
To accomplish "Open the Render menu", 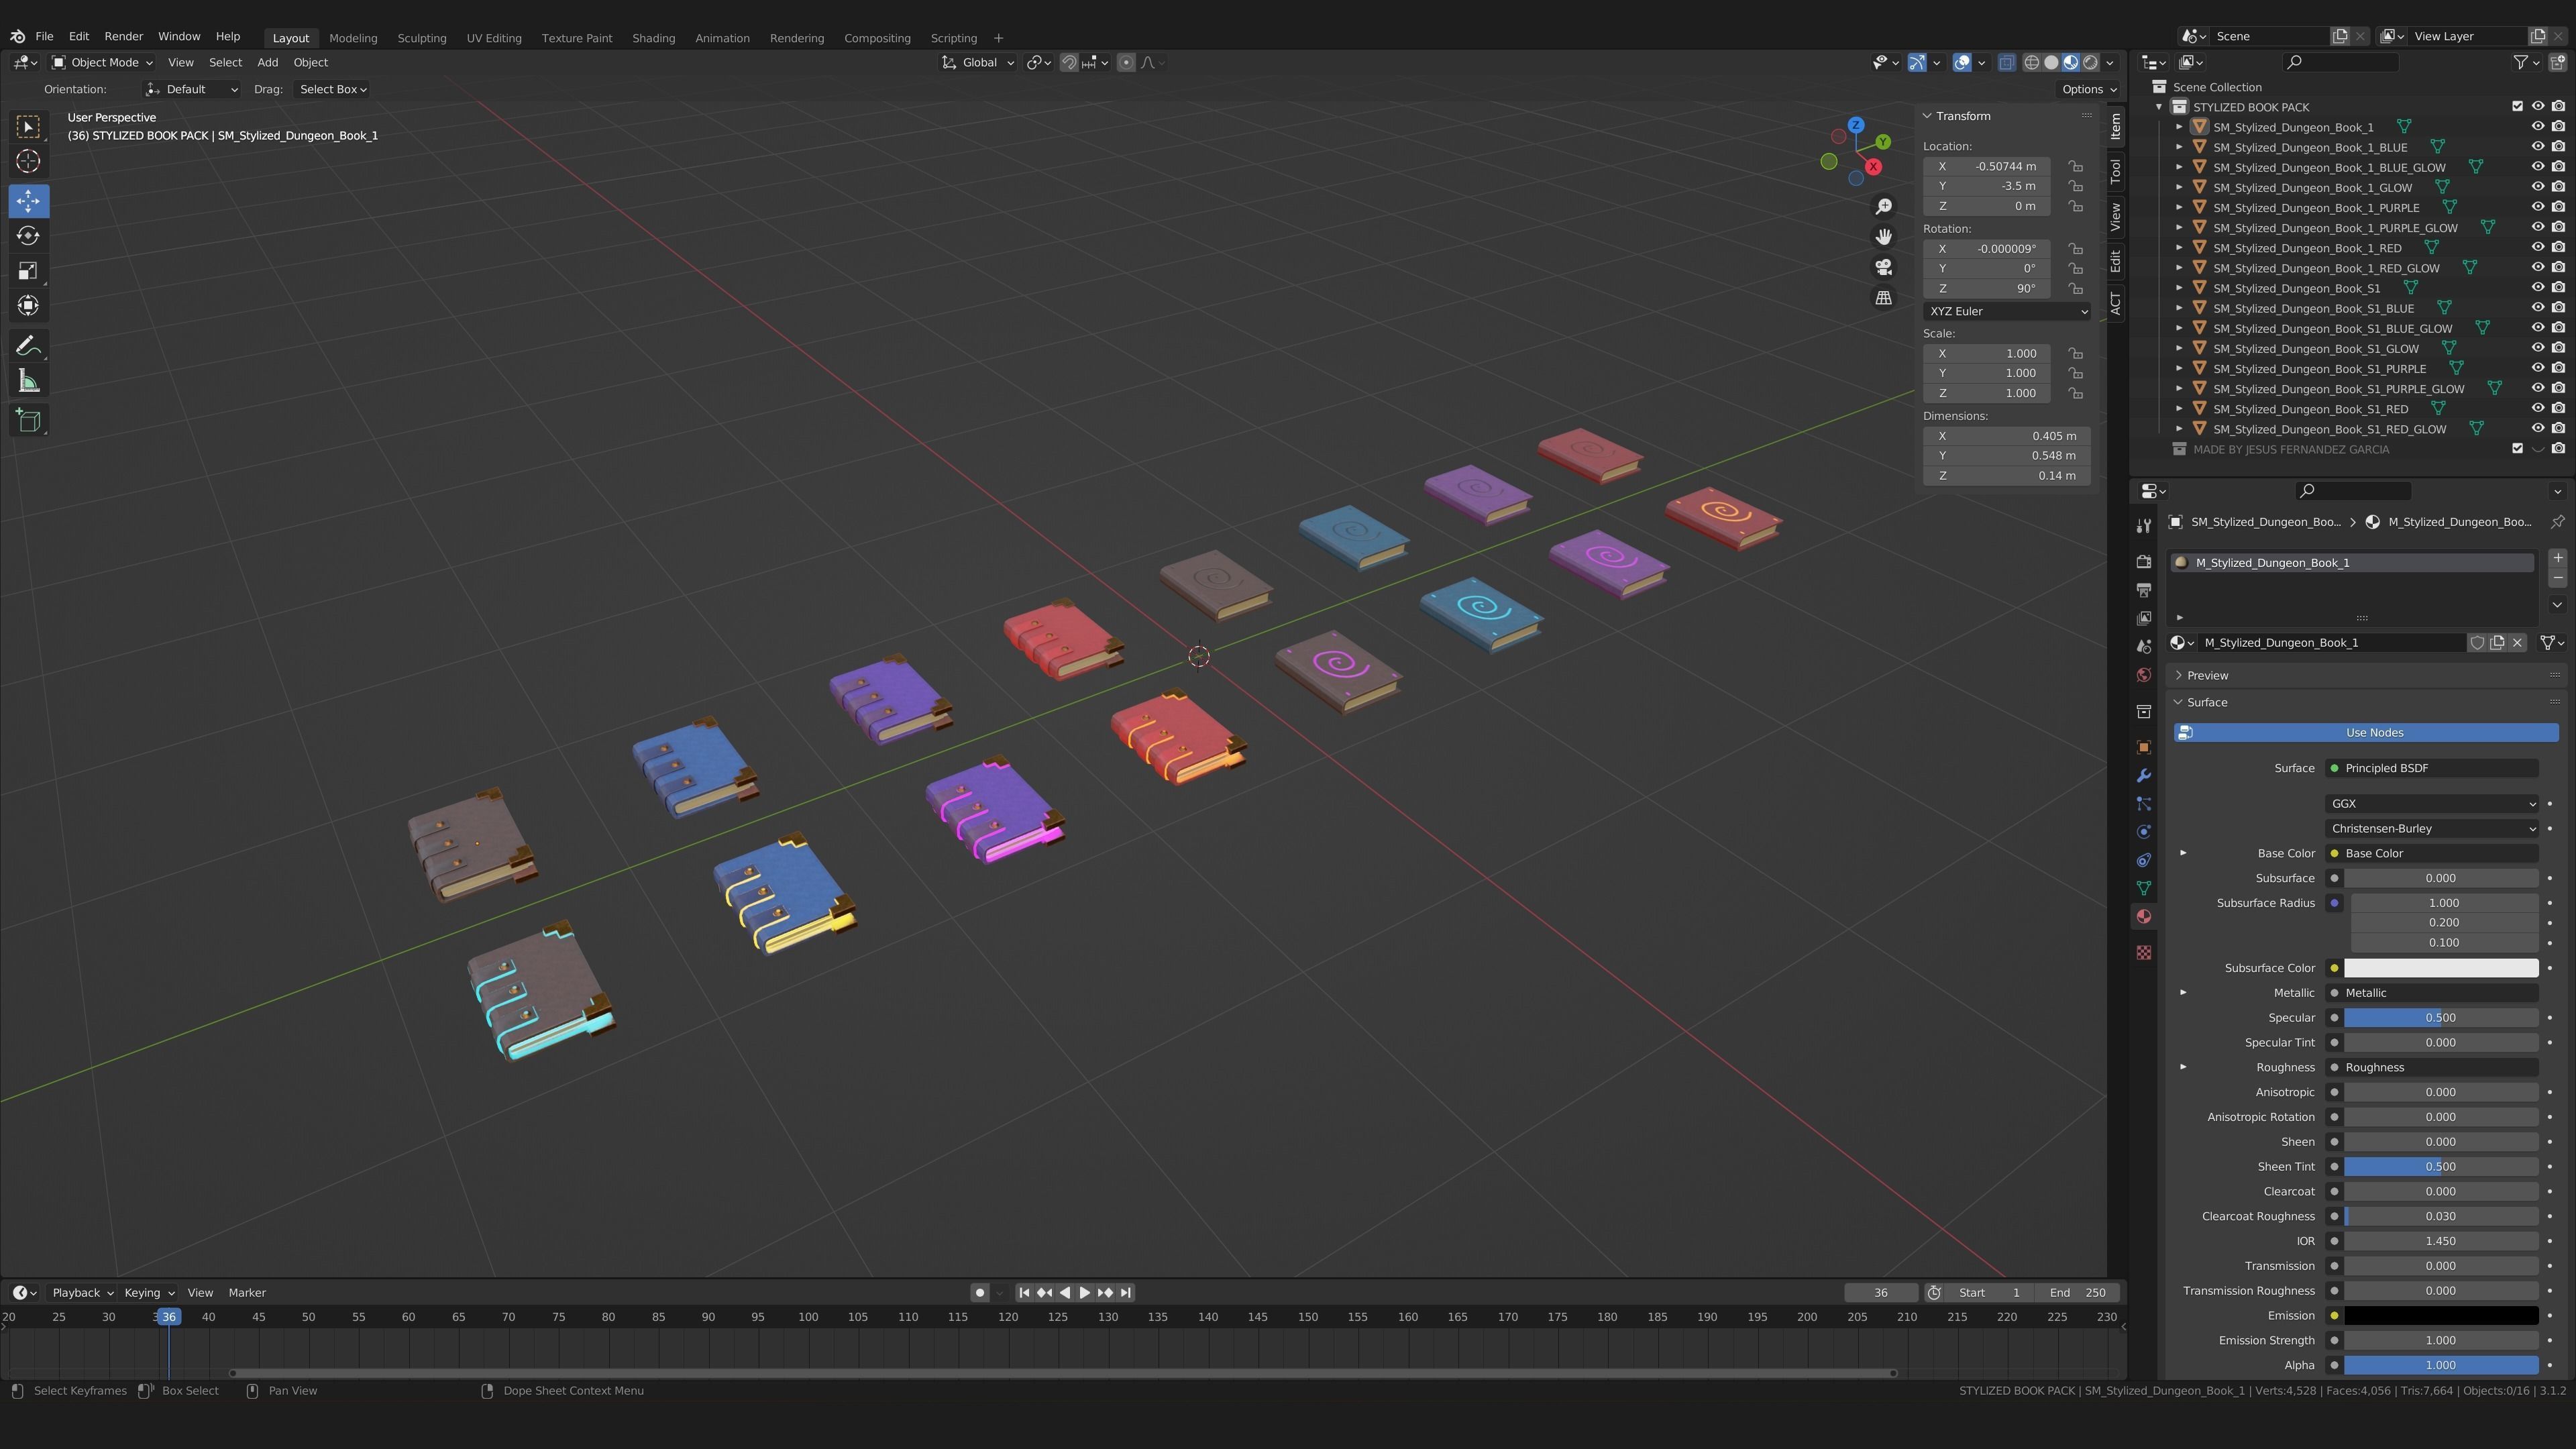I will pyautogui.click(x=123, y=36).
